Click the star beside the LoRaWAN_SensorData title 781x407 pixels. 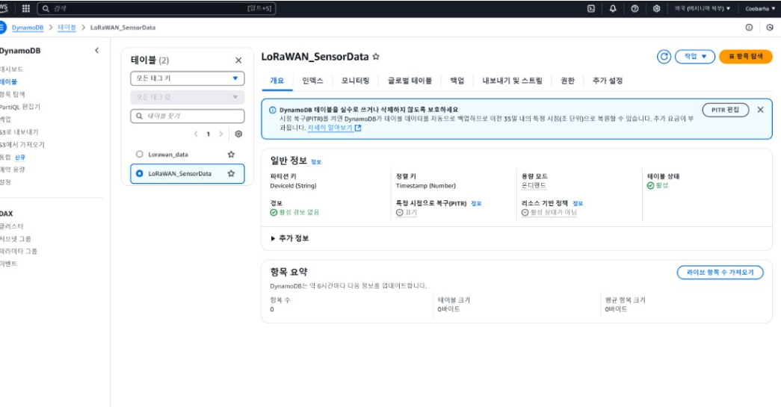click(x=376, y=57)
